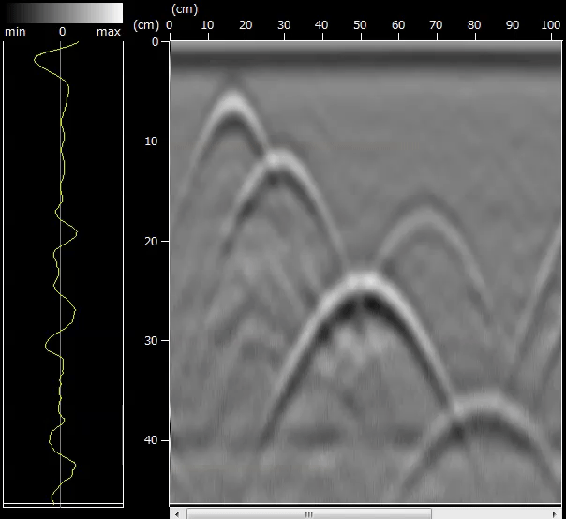The height and width of the screenshot is (519, 566).
Task: Click the horizontal axis '10' tick label
Action: (x=207, y=25)
